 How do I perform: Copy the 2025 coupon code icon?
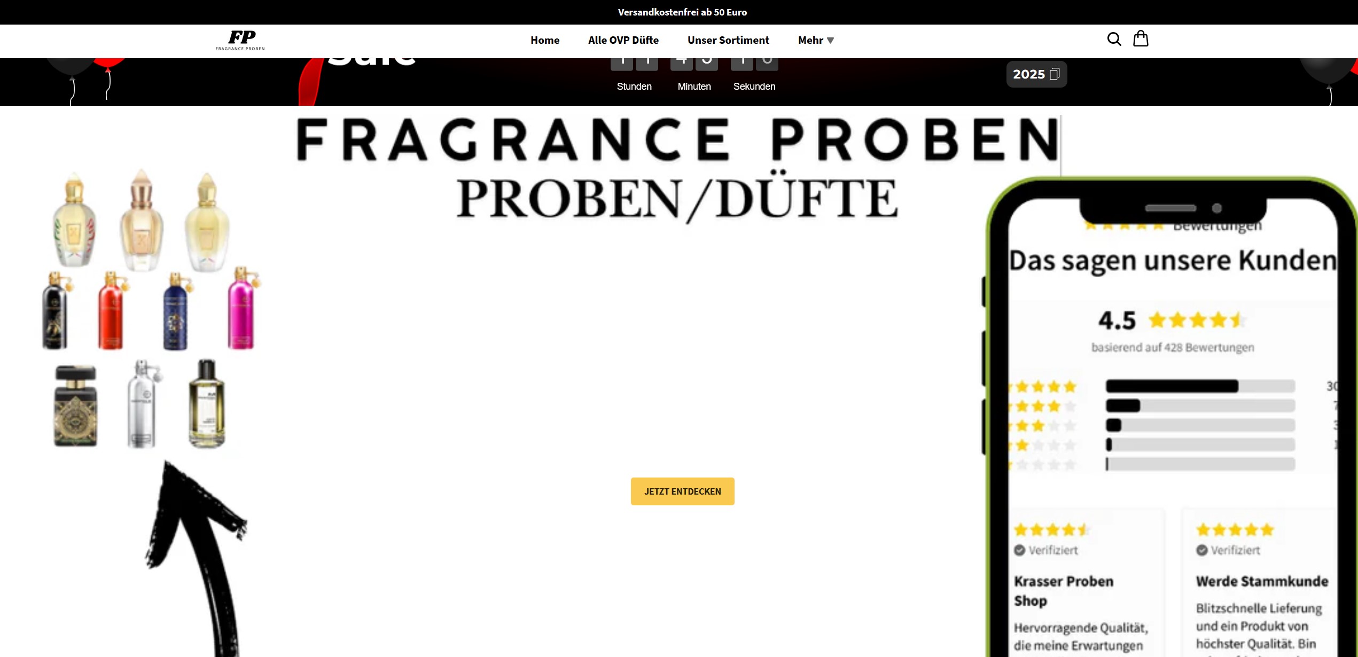click(x=1055, y=74)
